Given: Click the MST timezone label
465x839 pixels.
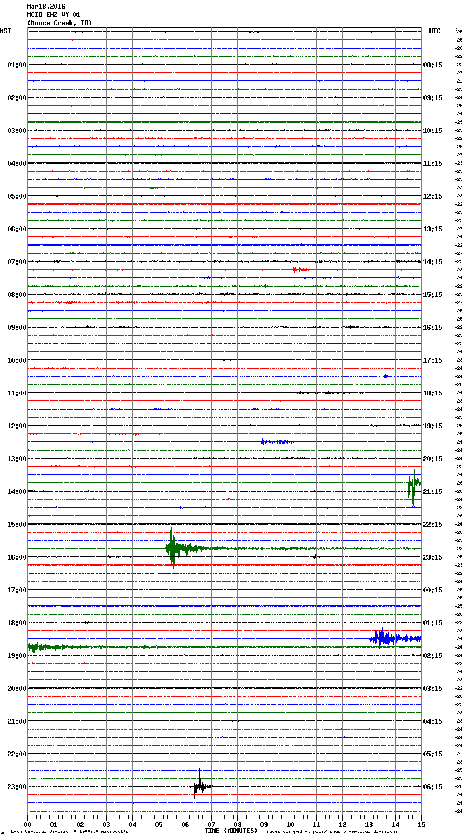Looking at the screenshot, I should click(5, 31).
